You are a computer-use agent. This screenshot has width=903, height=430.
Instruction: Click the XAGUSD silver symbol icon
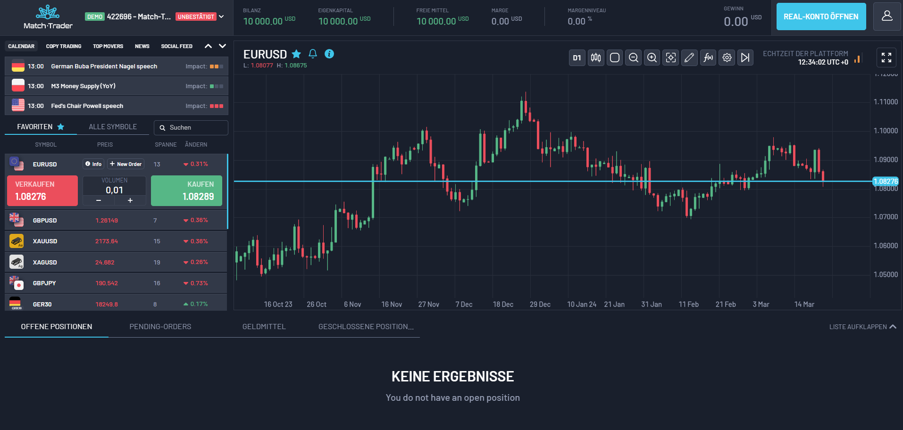pyautogui.click(x=17, y=262)
